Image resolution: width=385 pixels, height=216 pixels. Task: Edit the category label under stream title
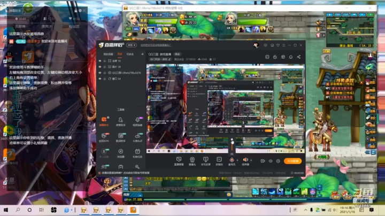tap(160, 59)
